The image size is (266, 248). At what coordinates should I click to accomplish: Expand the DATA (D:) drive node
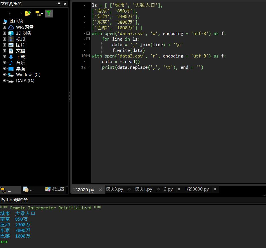4,80
